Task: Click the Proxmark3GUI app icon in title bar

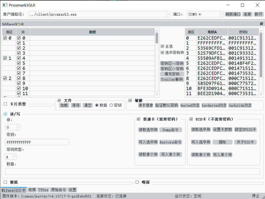Action: click(5, 5)
